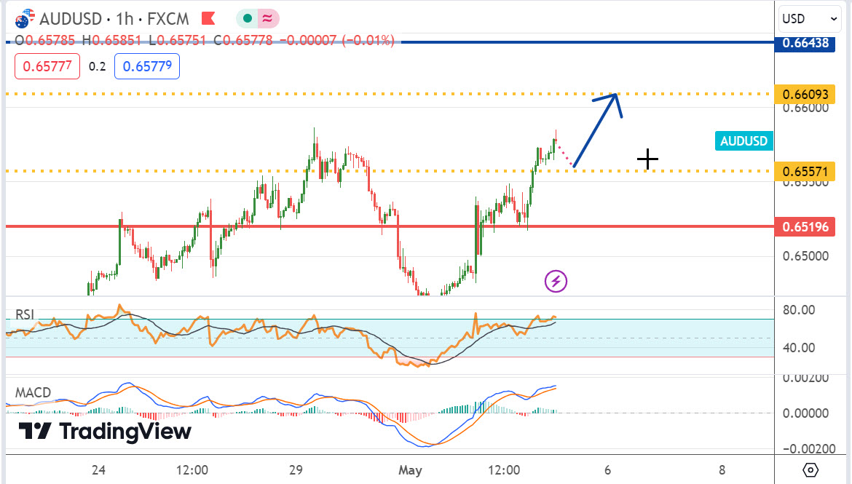Viewport: 852px width, 484px height.
Task: Click the red flag symbol marker
Action: tap(208, 17)
